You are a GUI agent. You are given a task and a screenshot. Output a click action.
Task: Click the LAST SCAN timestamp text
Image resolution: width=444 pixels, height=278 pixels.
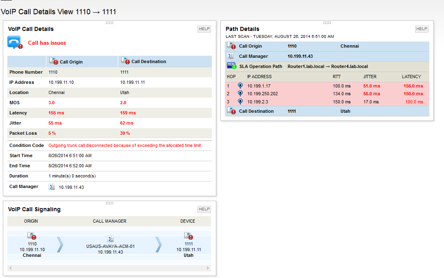280,37
